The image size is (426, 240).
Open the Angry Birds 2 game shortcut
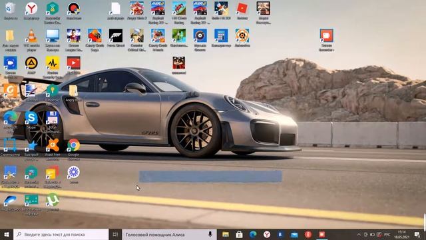coord(137,8)
